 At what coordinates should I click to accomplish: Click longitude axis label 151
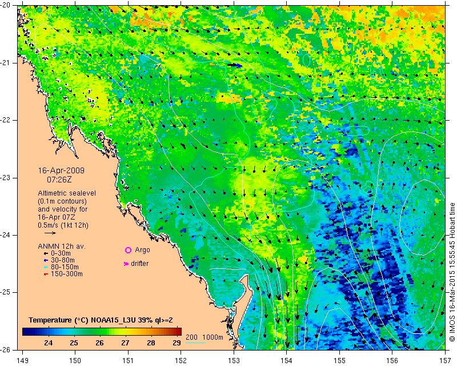[128, 361]
